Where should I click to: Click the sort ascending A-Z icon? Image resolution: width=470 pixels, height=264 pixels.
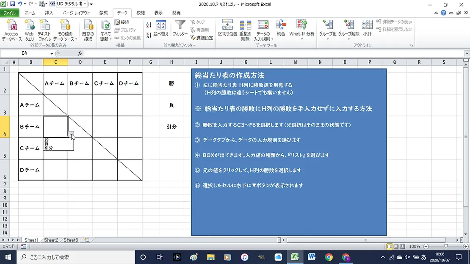tap(149, 25)
